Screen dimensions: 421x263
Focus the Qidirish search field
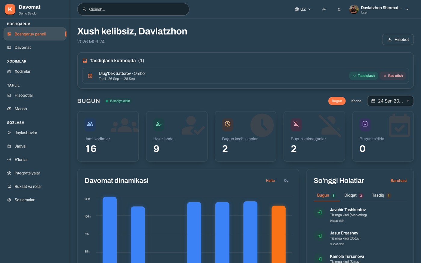pos(133,9)
